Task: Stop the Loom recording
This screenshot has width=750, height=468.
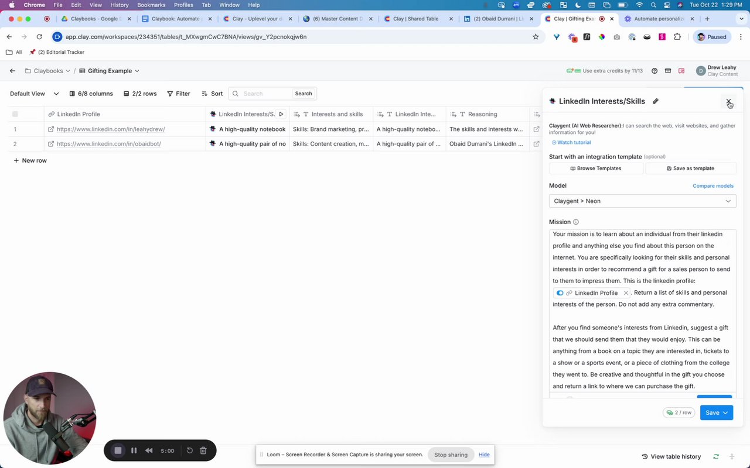Action: (118, 450)
